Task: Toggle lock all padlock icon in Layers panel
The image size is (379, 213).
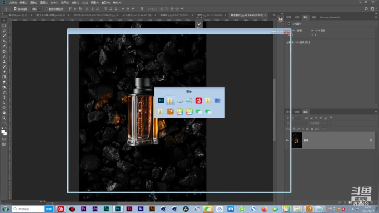Action: pos(312,129)
